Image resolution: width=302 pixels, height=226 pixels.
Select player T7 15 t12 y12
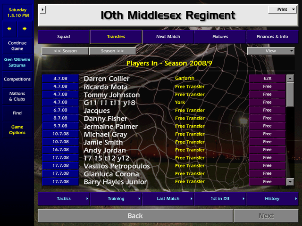(x=107, y=158)
